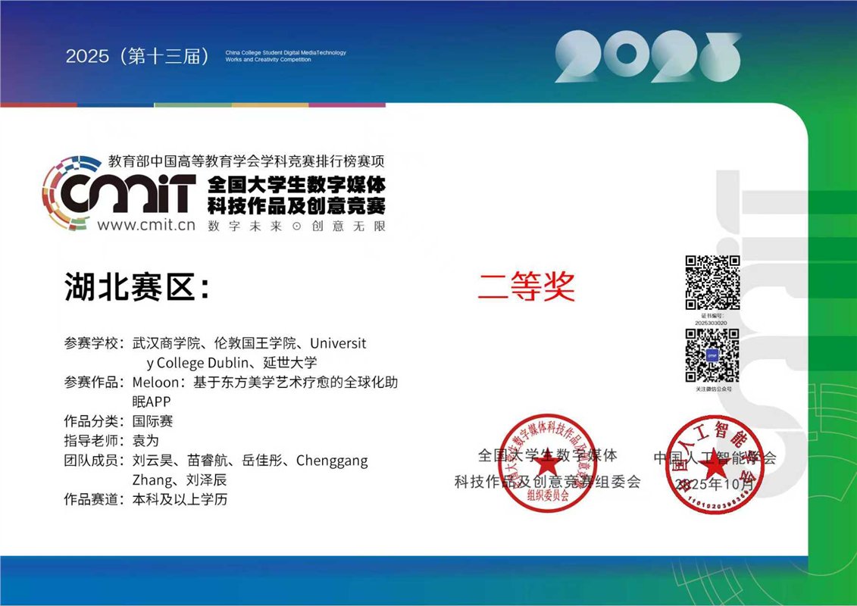The height and width of the screenshot is (606, 857).
Task: Click team member 刘云昊
Action: tap(152, 461)
